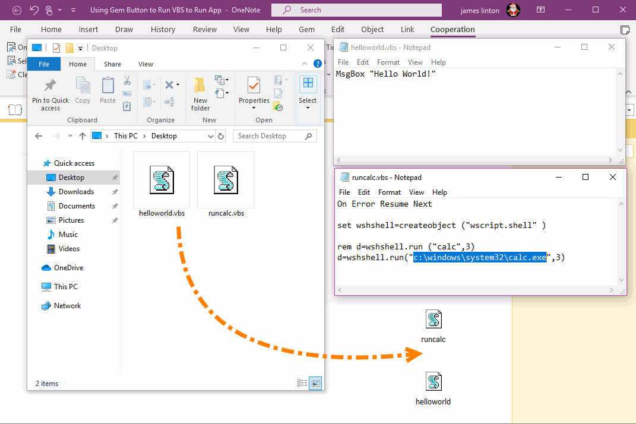Collapse the Explorer ribbon with chevron
This screenshot has height=424, width=636.
(305, 64)
